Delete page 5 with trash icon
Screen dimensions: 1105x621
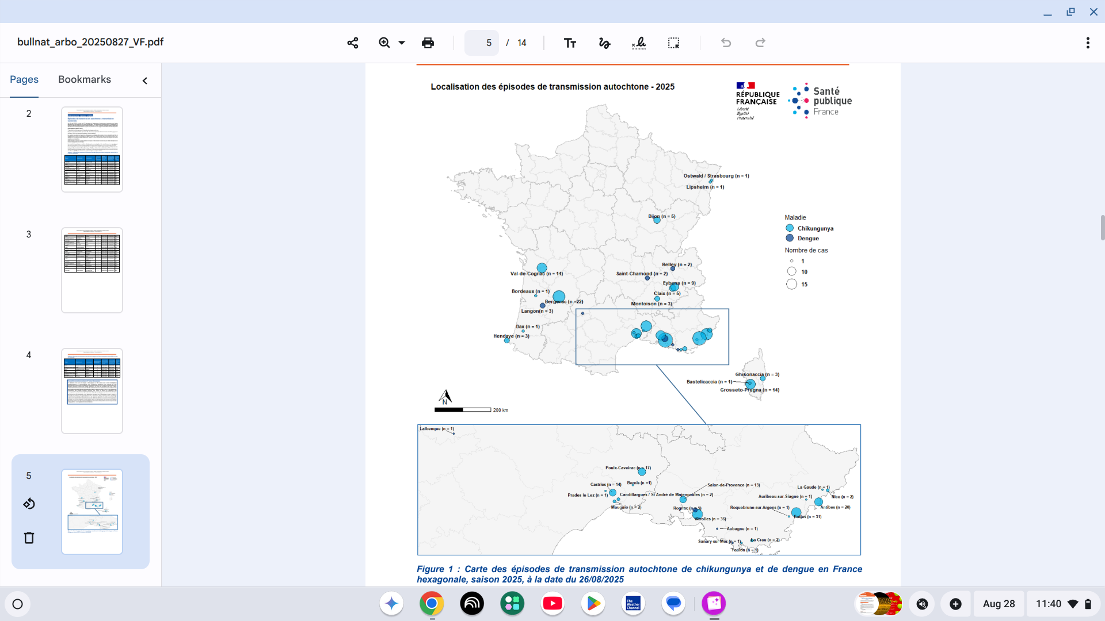click(29, 538)
